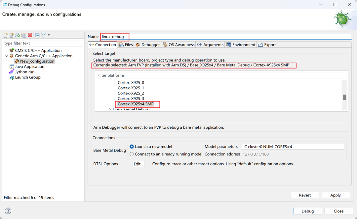357x219 pixels.
Task: Delete selected configuration with red X
Action: pos(30,35)
